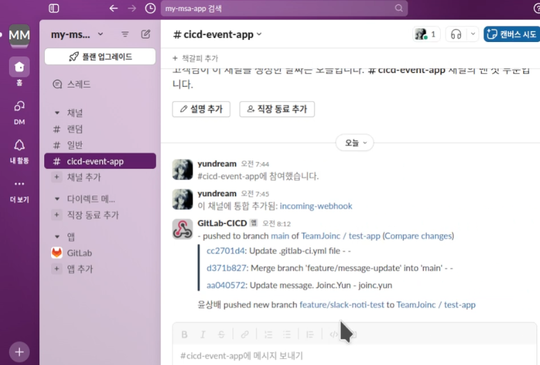Toggle blockquote in composer
Viewport: 540px width, 365px height.
[x=310, y=334]
